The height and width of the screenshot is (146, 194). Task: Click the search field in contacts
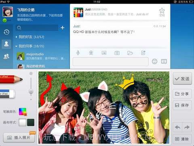(x=37, y=28)
